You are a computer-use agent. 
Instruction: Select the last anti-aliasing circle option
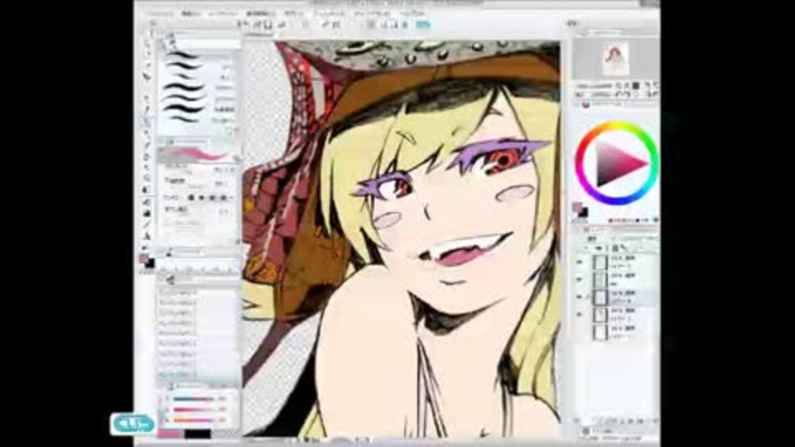pos(224,198)
